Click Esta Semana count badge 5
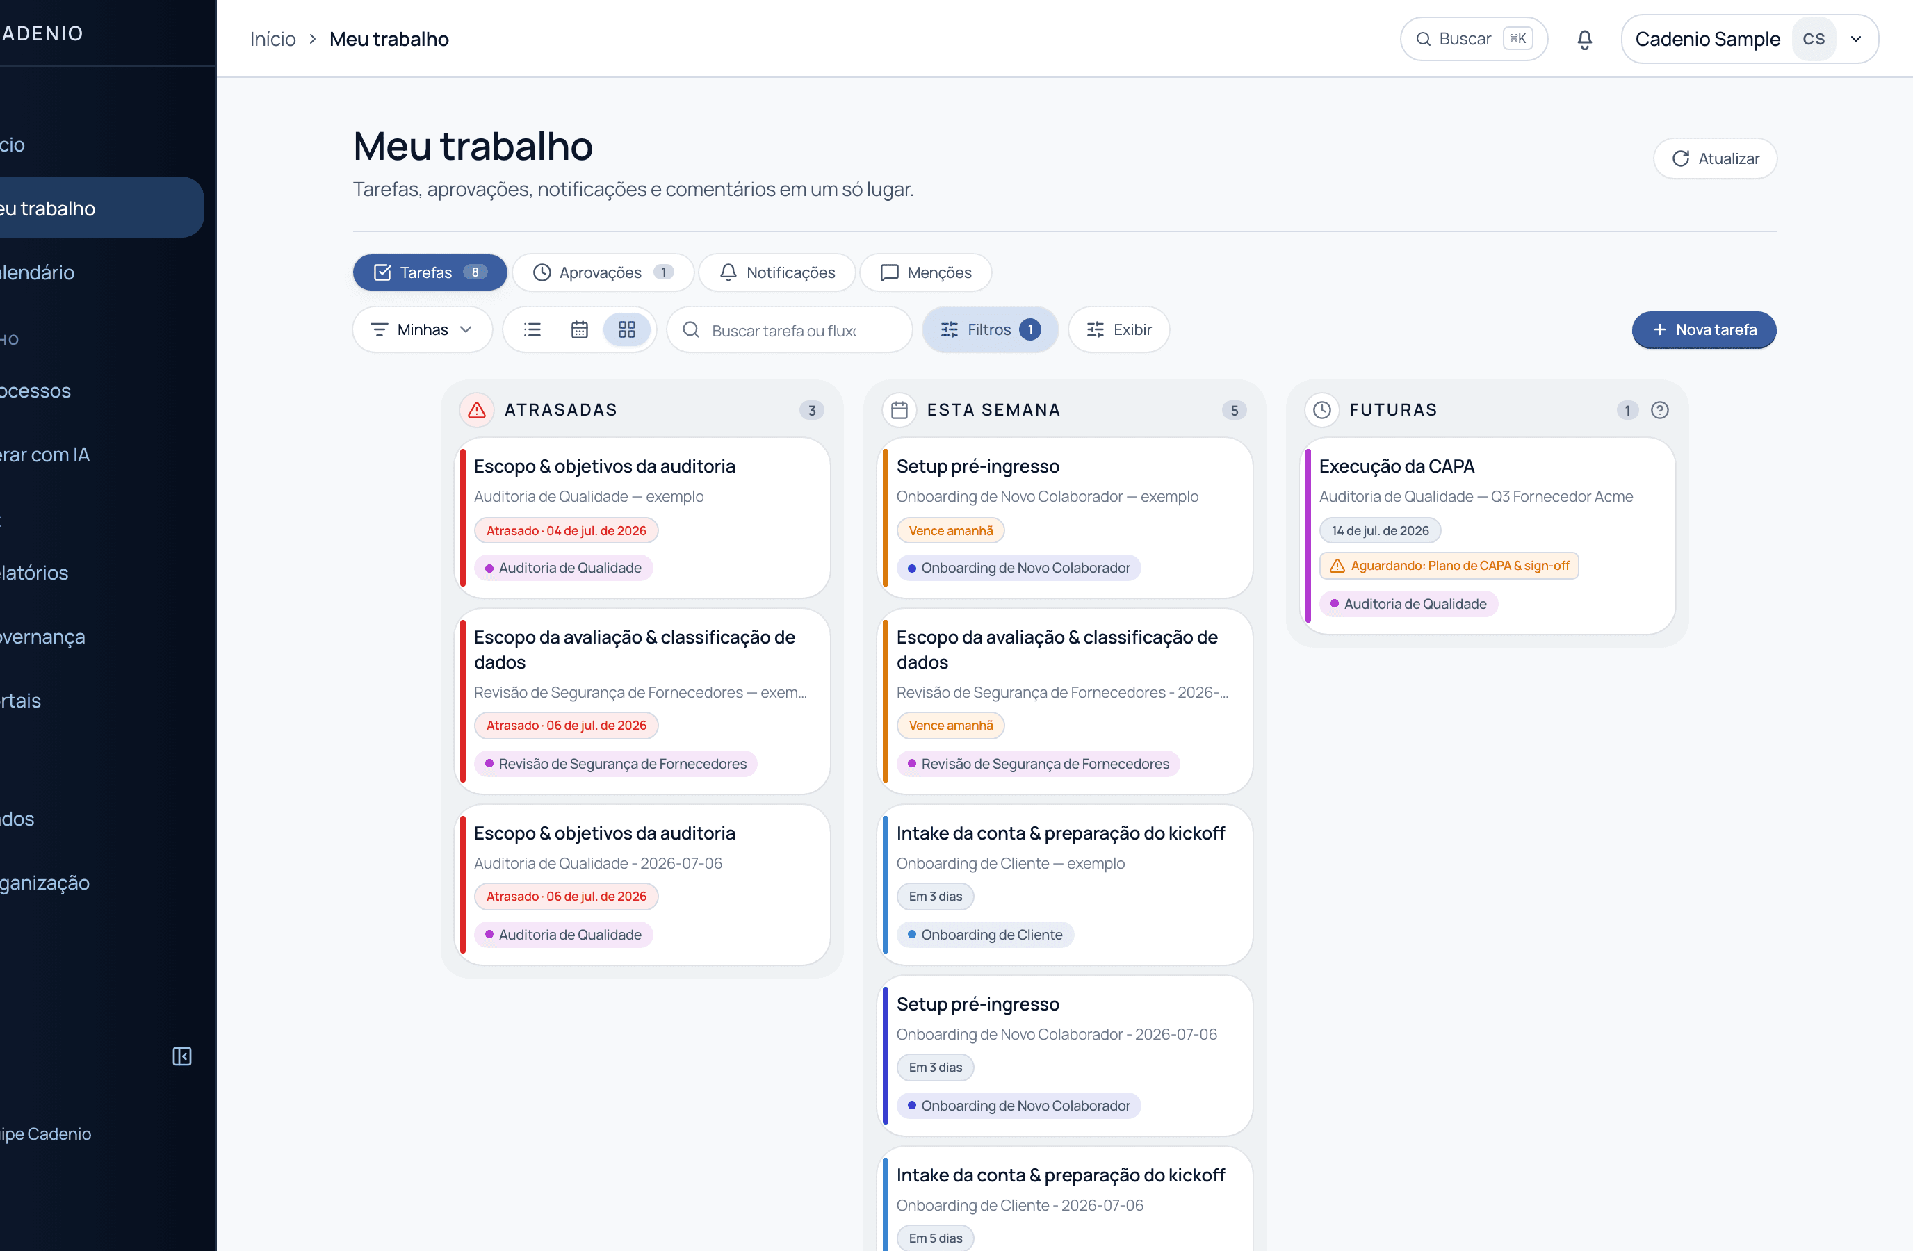The height and width of the screenshot is (1251, 1913). [x=1234, y=410]
